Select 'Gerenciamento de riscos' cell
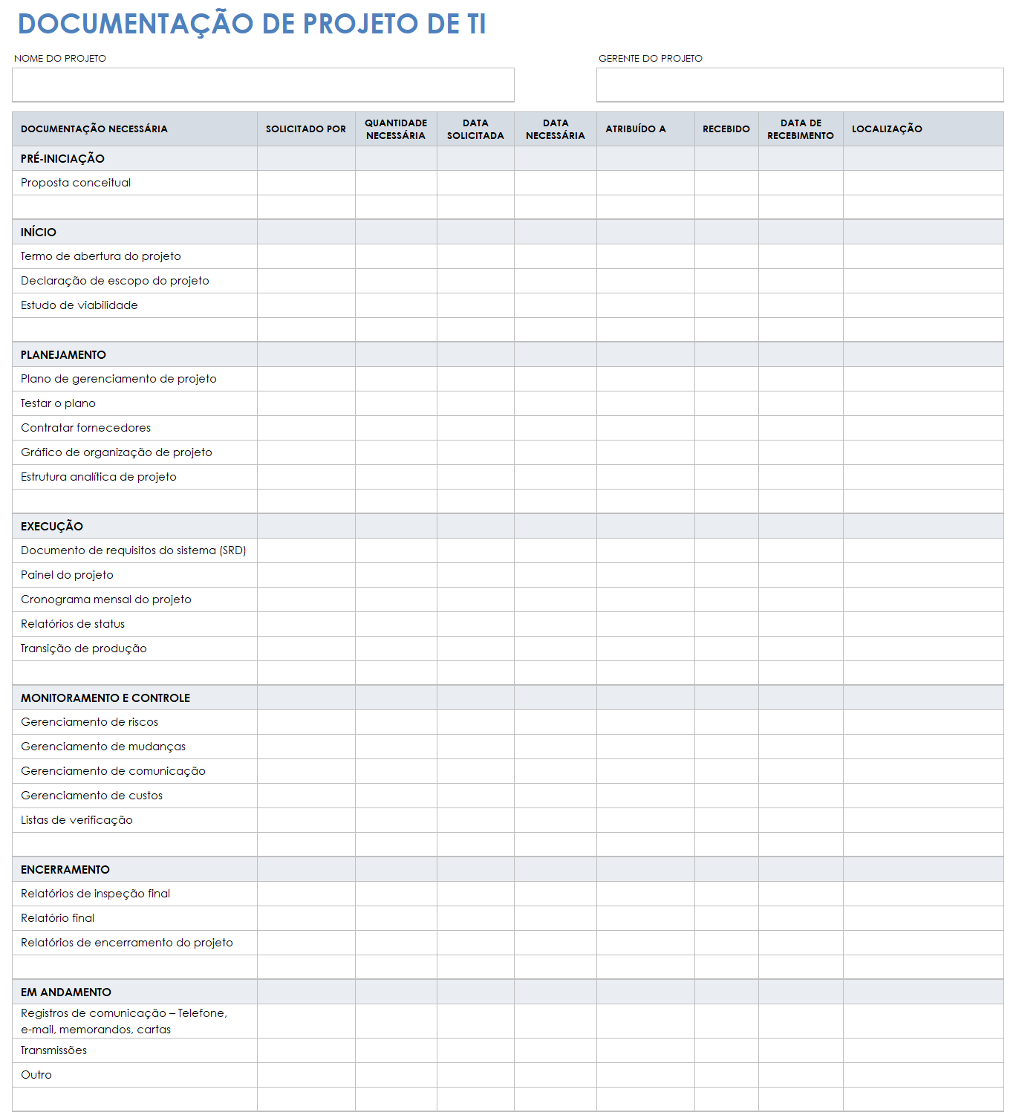This screenshot has width=1016, height=1118. tap(135, 722)
